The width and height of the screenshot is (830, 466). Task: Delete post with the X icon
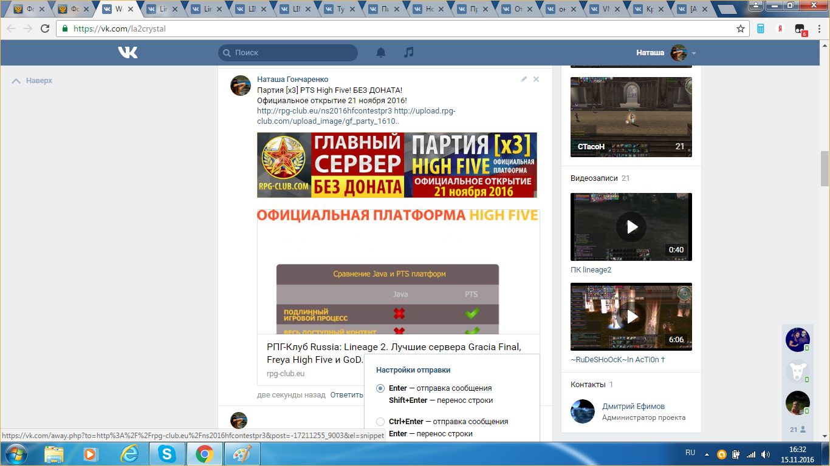click(x=536, y=79)
